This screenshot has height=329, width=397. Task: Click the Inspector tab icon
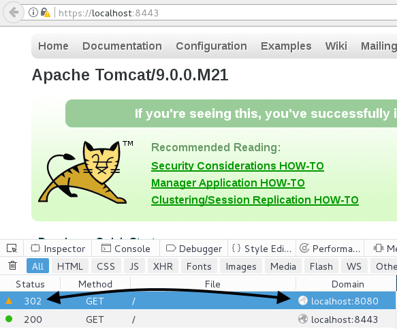tap(35, 248)
